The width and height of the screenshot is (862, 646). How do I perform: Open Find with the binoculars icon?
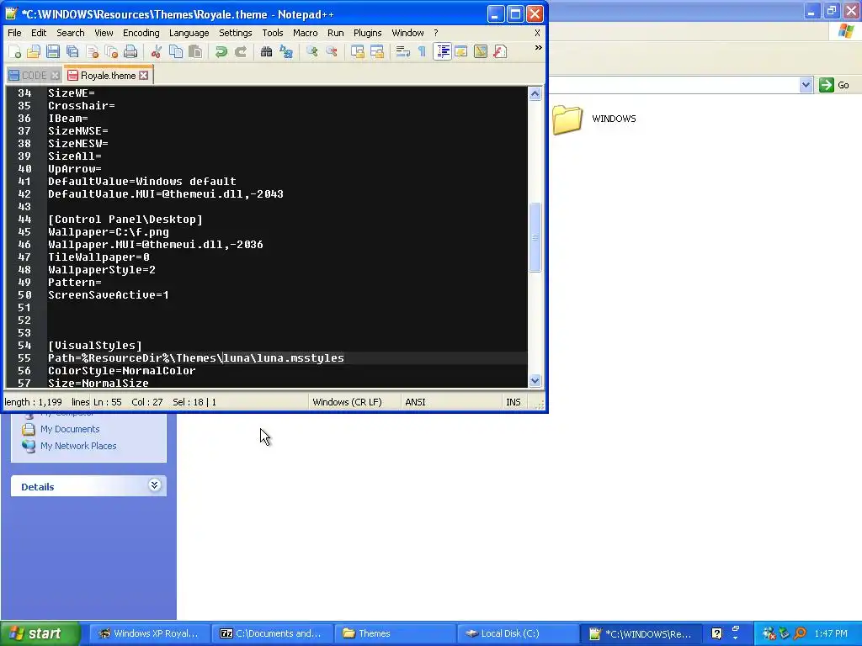pos(267,51)
